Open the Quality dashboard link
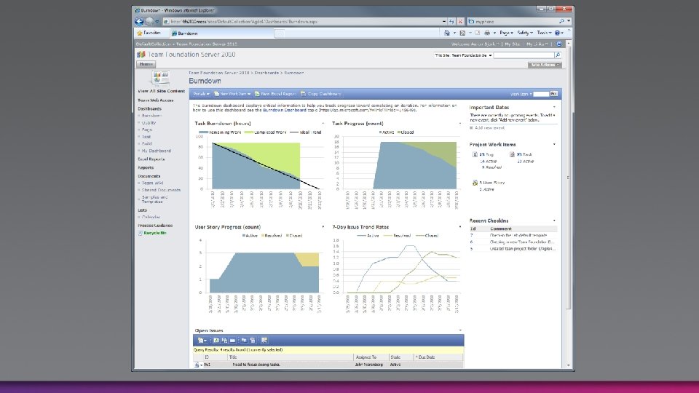Screen dimensions: 699x393 click(x=149, y=122)
